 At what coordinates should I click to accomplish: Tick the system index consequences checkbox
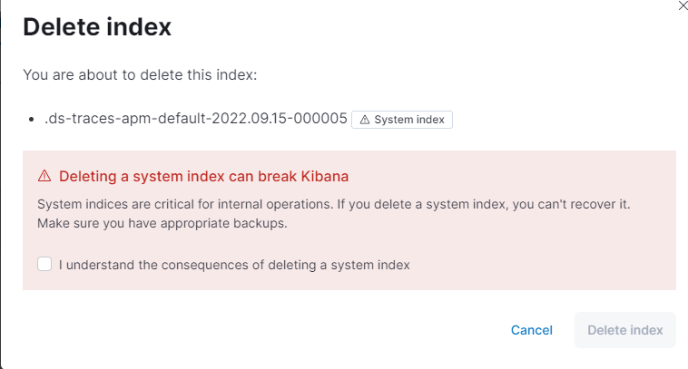point(44,265)
